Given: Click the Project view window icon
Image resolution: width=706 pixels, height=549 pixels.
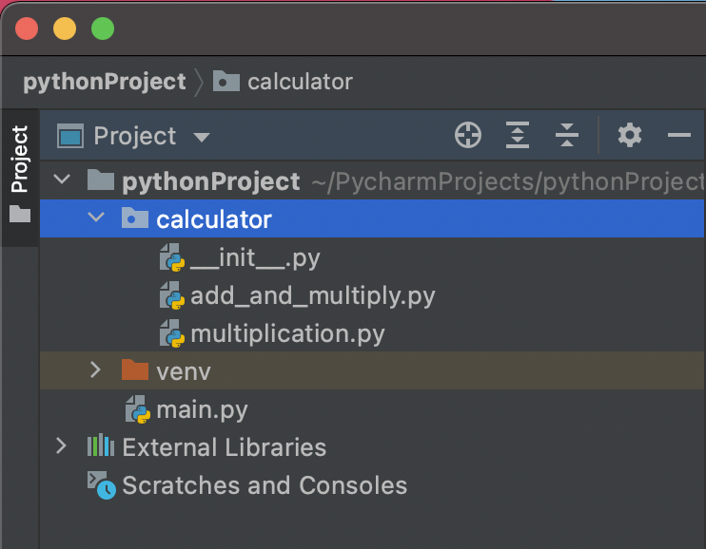Looking at the screenshot, I should 70,136.
